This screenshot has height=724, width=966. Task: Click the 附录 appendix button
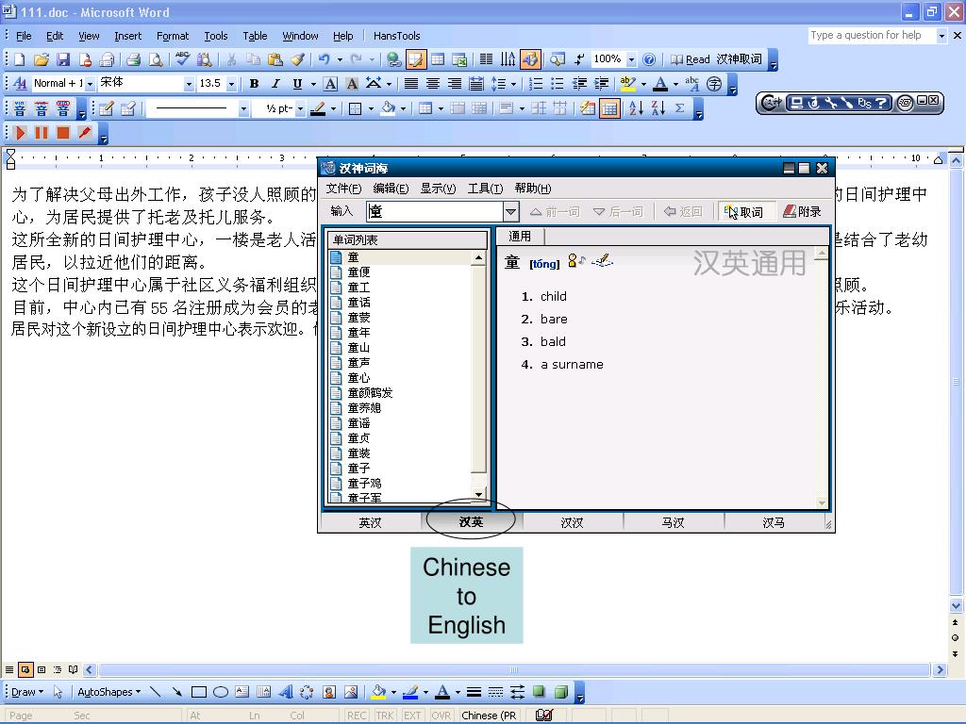[802, 212]
